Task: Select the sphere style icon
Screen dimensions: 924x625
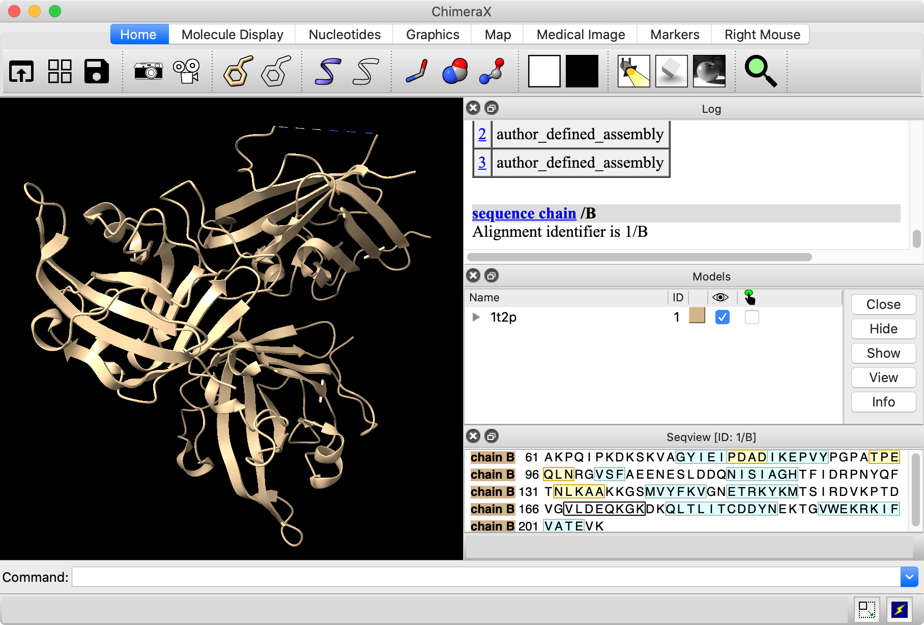Action: tap(455, 71)
